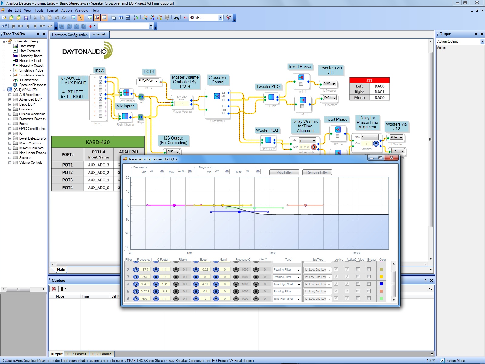Open the 48 kHz sample rate dropdown
Image resolution: width=485 pixels, height=364 pixels.
coord(220,18)
